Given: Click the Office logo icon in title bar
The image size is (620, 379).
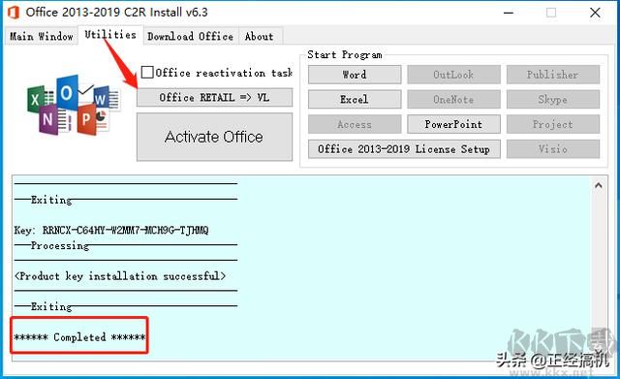Looking at the screenshot, I should coord(13,13).
